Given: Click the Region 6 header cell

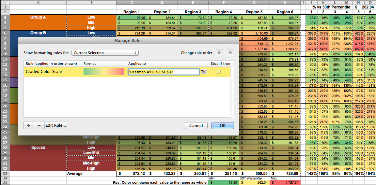Looking at the screenshot, I should [285, 12].
